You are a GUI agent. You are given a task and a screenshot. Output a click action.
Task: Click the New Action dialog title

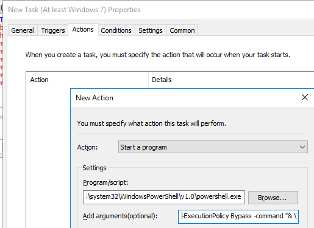pyautogui.click(x=95, y=98)
